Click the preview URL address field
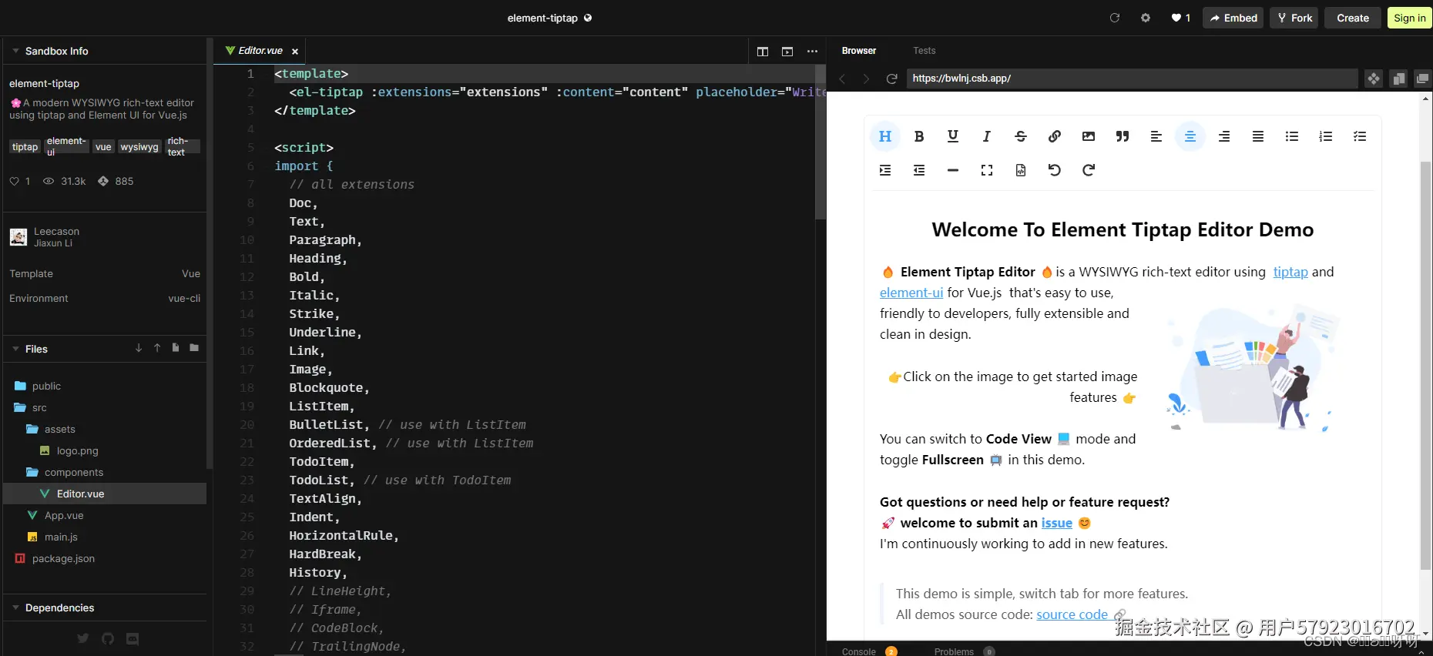The image size is (1433, 656). 1131,79
